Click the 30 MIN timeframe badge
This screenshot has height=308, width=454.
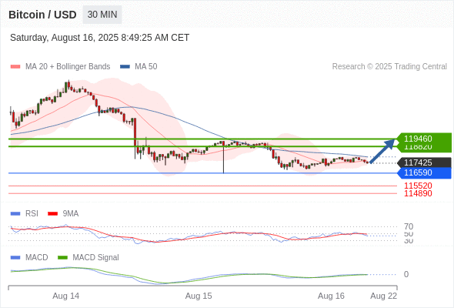pyautogui.click(x=102, y=15)
